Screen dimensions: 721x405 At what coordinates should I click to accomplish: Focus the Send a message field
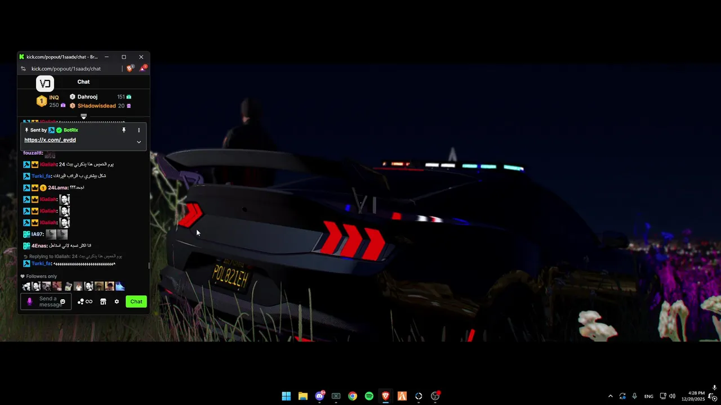click(x=46, y=301)
